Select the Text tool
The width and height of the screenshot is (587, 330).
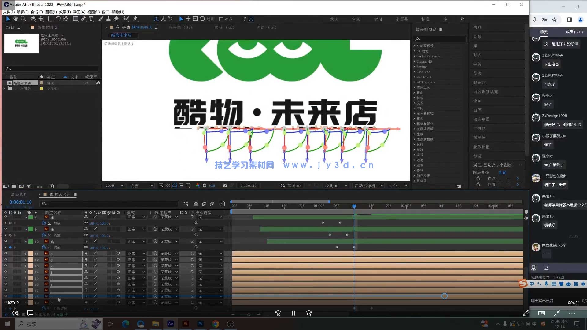pos(91,19)
